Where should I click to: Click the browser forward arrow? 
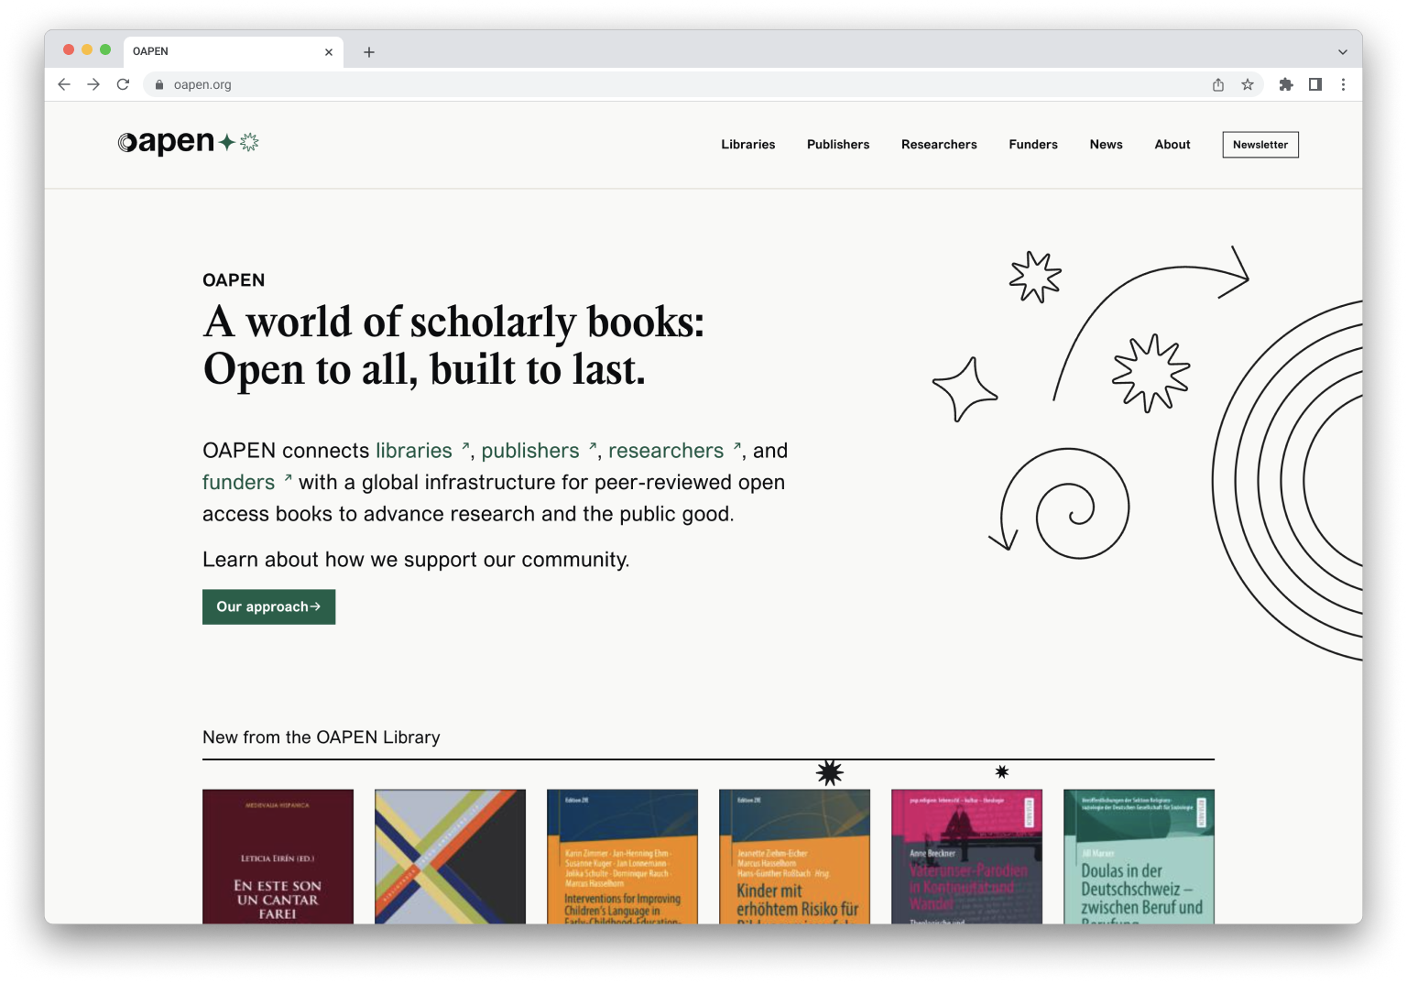[93, 84]
